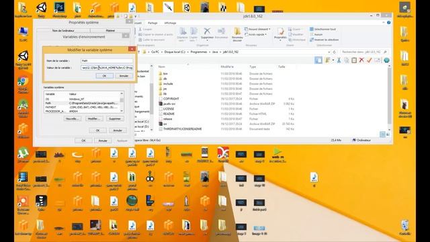
Task: Click the Supprimer X icon in Explorer ribbon
Action: (x=207, y=31)
